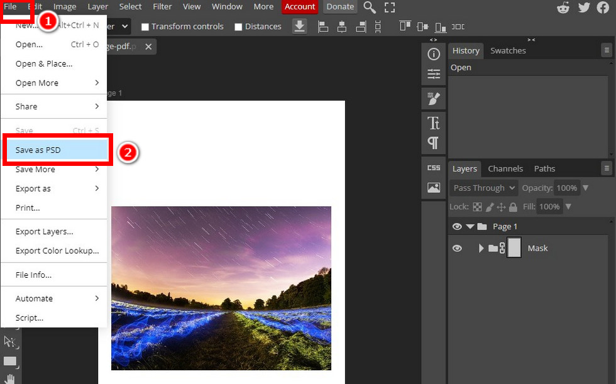616x384 pixels.
Task: Click the Donate button
Action: [340, 7]
